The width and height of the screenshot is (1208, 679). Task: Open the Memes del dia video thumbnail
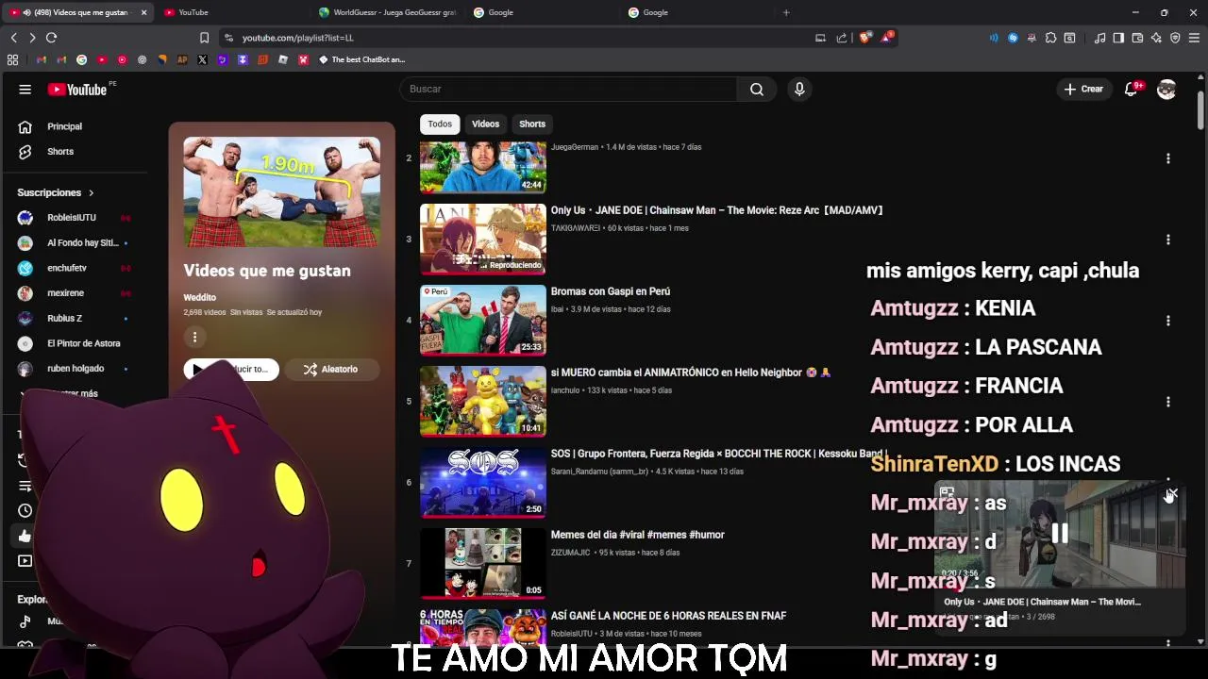click(x=483, y=563)
